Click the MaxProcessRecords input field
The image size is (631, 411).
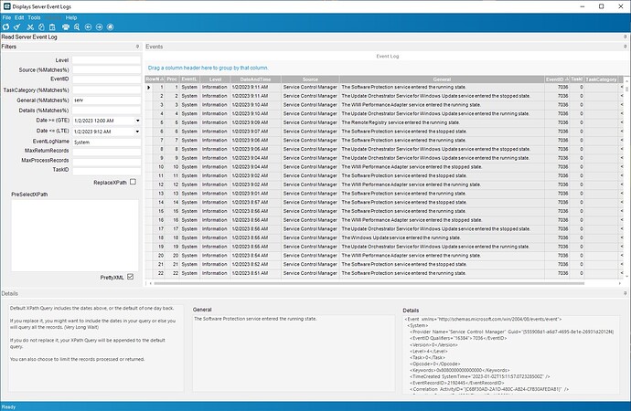(107, 161)
